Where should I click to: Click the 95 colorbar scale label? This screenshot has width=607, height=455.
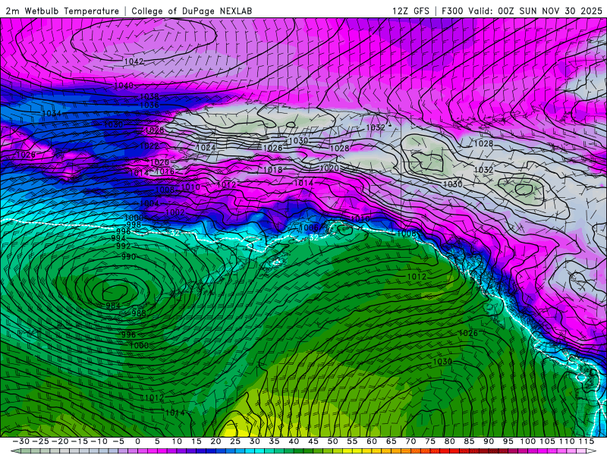[x=508, y=441]
